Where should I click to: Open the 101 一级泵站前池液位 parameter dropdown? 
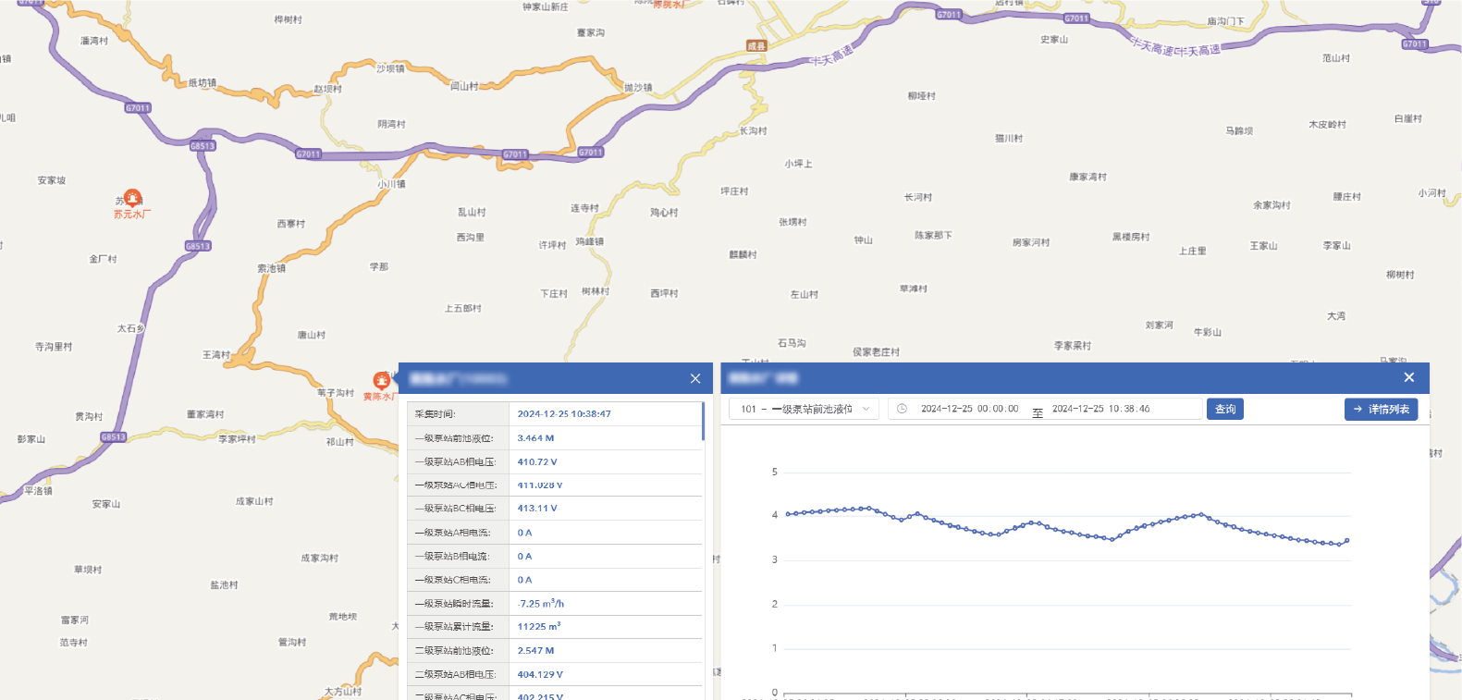click(x=805, y=409)
